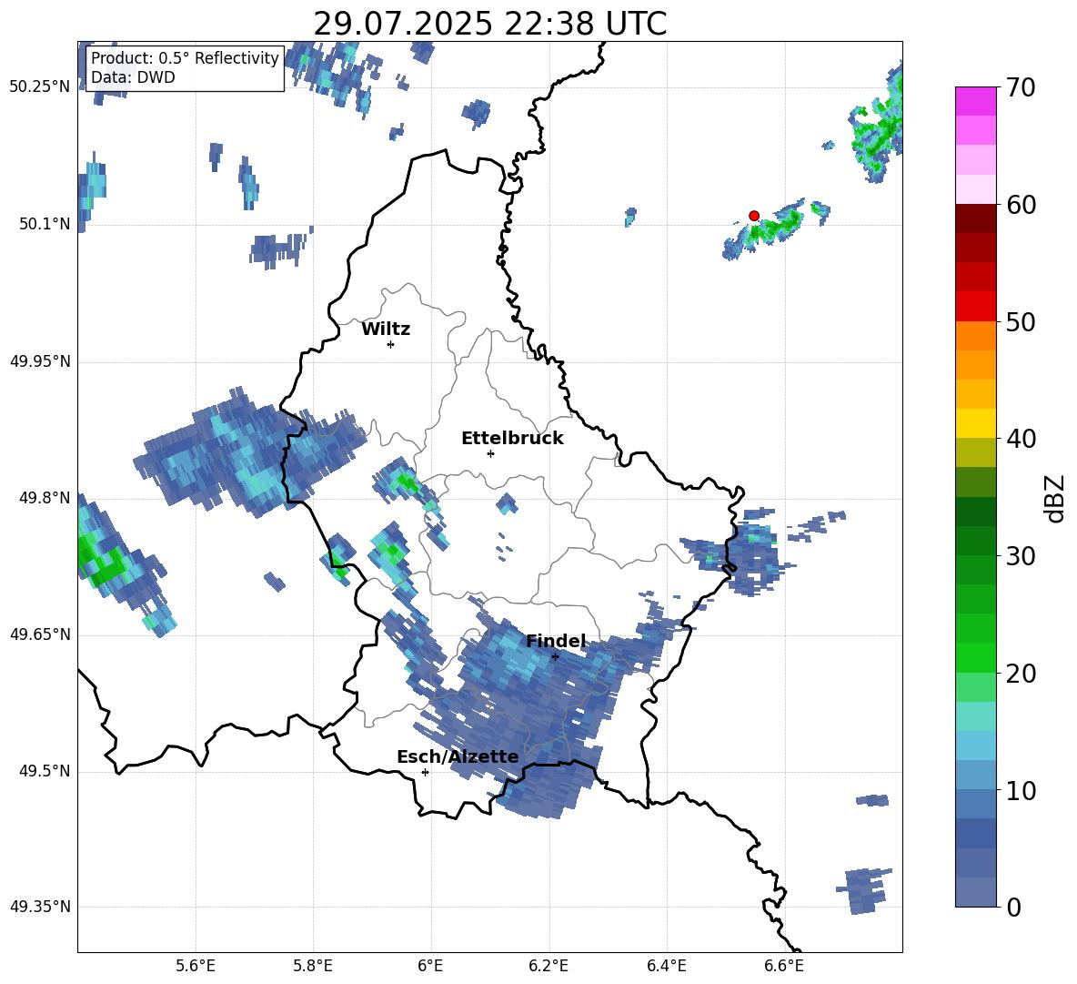Click the Product: 0.5° Reflectivity text
The image size is (1077, 984).
coord(185,57)
